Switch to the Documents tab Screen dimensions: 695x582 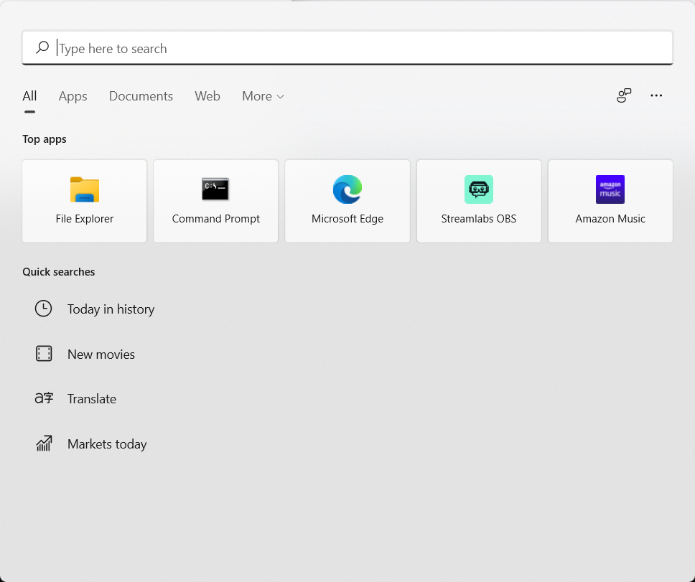pos(141,96)
